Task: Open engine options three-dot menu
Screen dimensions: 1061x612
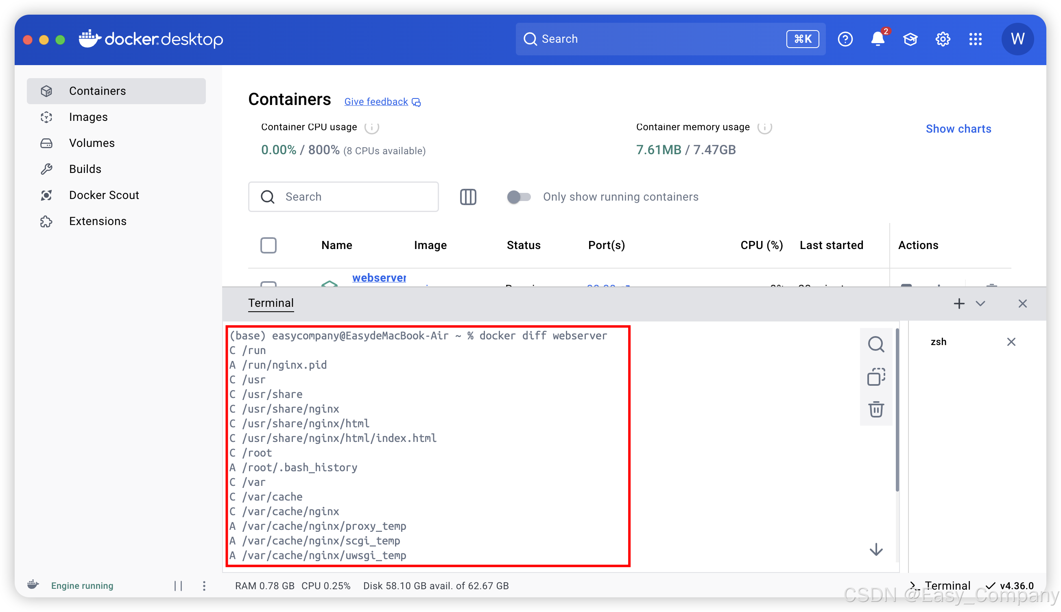Action: [204, 586]
